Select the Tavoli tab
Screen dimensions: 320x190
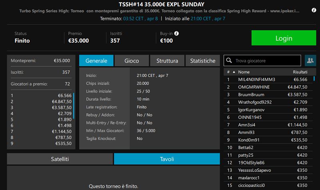point(167,159)
